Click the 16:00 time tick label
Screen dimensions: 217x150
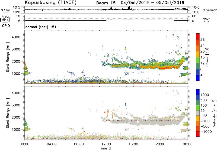tap(133, 144)
